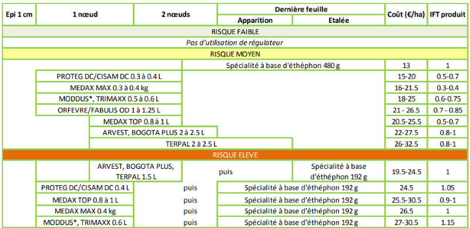Click the 'Dernière feuille' header cell
This screenshot has width=470, height=228.
pos(301,9)
